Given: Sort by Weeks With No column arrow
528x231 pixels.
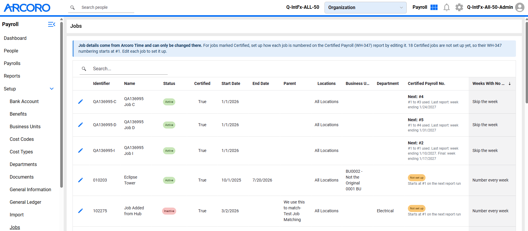Looking at the screenshot, I should coord(509,84).
